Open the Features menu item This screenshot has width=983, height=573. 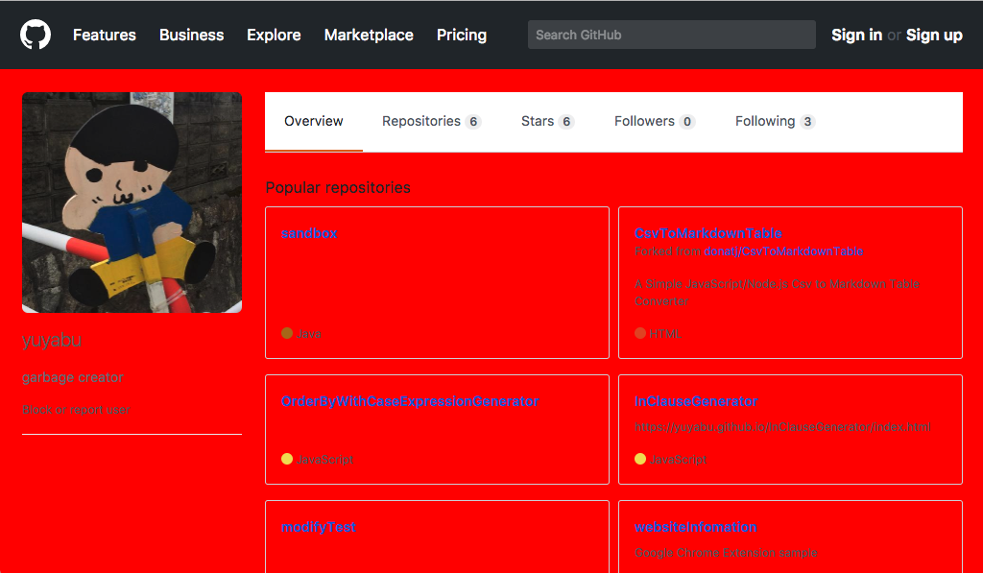[104, 36]
